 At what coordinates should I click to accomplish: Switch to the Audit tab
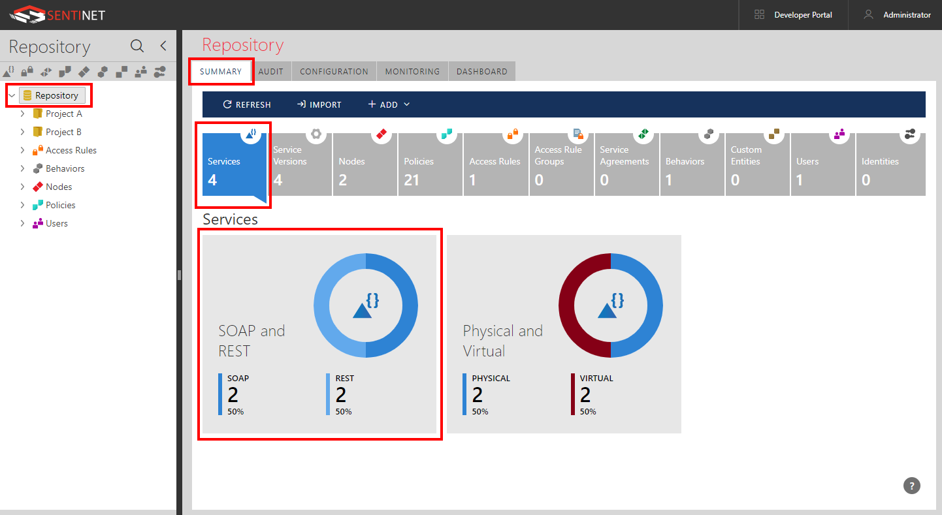270,71
